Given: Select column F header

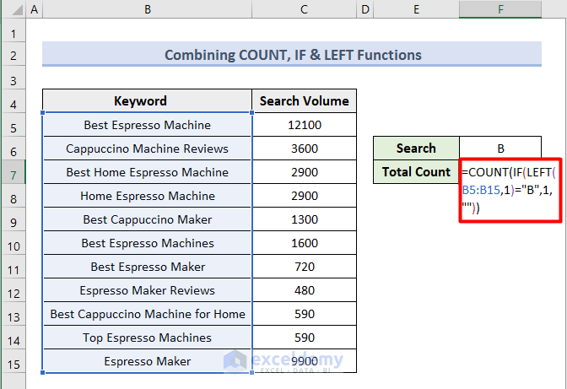Looking at the screenshot, I should pos(500,9).
